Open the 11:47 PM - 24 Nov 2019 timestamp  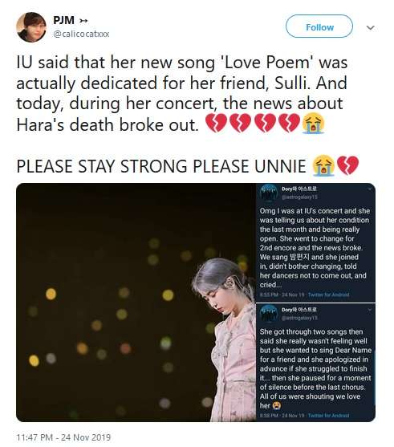[63, 437]
